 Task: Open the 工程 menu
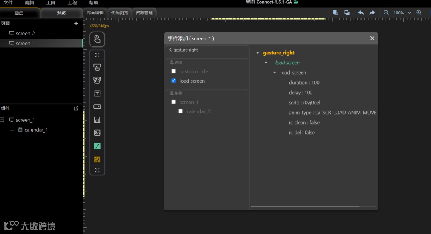[72, 3]
